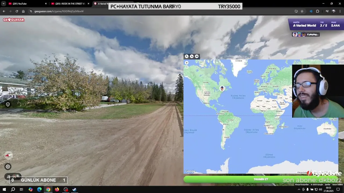This screenshot has height=193, width=344.
Task: Click Avustralya label on the map
Action: click(x=327, y=129)
